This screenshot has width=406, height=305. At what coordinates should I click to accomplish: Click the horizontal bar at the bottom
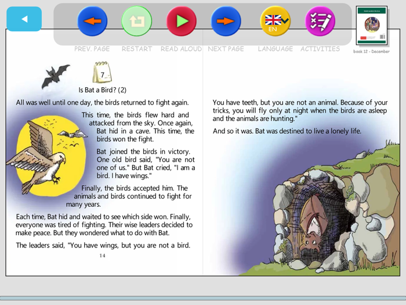click(203, 298)
